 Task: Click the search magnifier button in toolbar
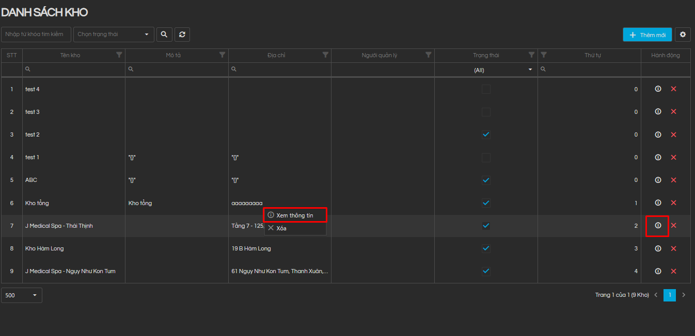[164, 35]
